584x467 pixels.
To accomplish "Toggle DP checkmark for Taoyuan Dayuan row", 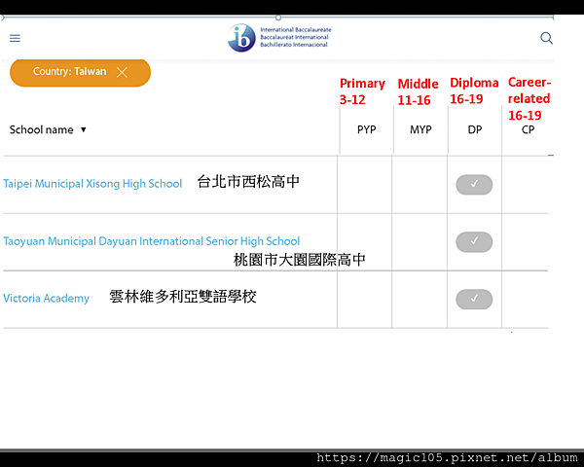I will 474,241.
